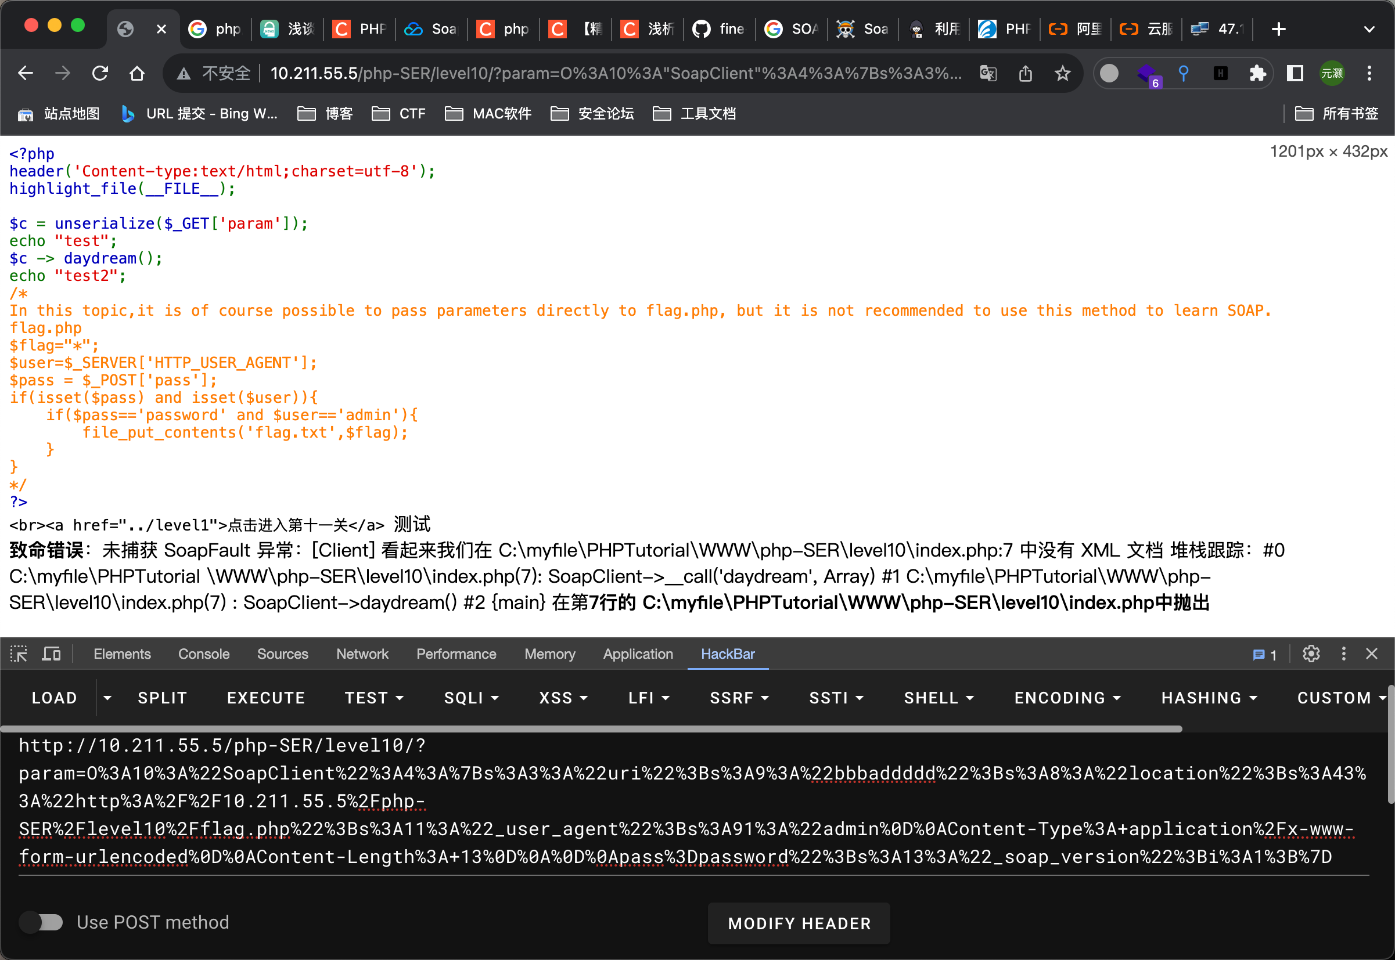The height and width of the screenshot is (960, 1395).
Task: Switch to the Sources tab
Action: click(282, 654)
